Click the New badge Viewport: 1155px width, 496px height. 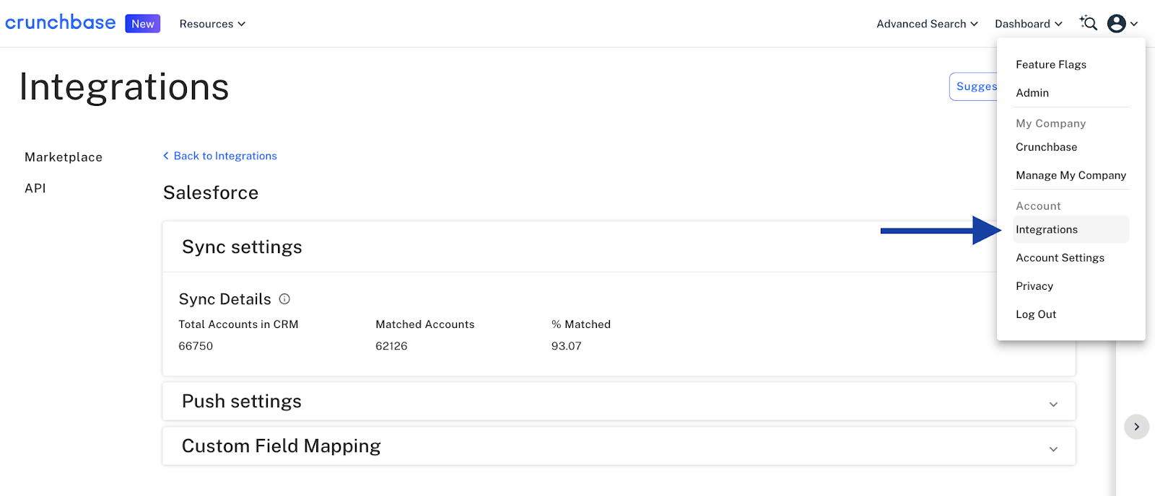tap(142, 24)
